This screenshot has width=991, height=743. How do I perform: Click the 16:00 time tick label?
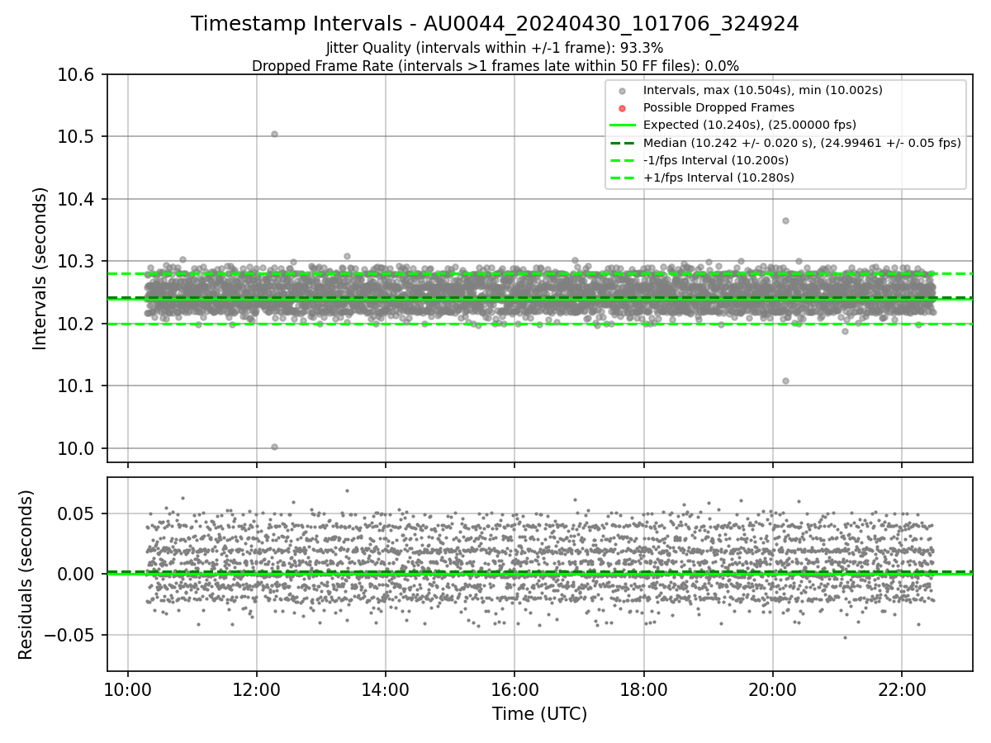[514, 689]
